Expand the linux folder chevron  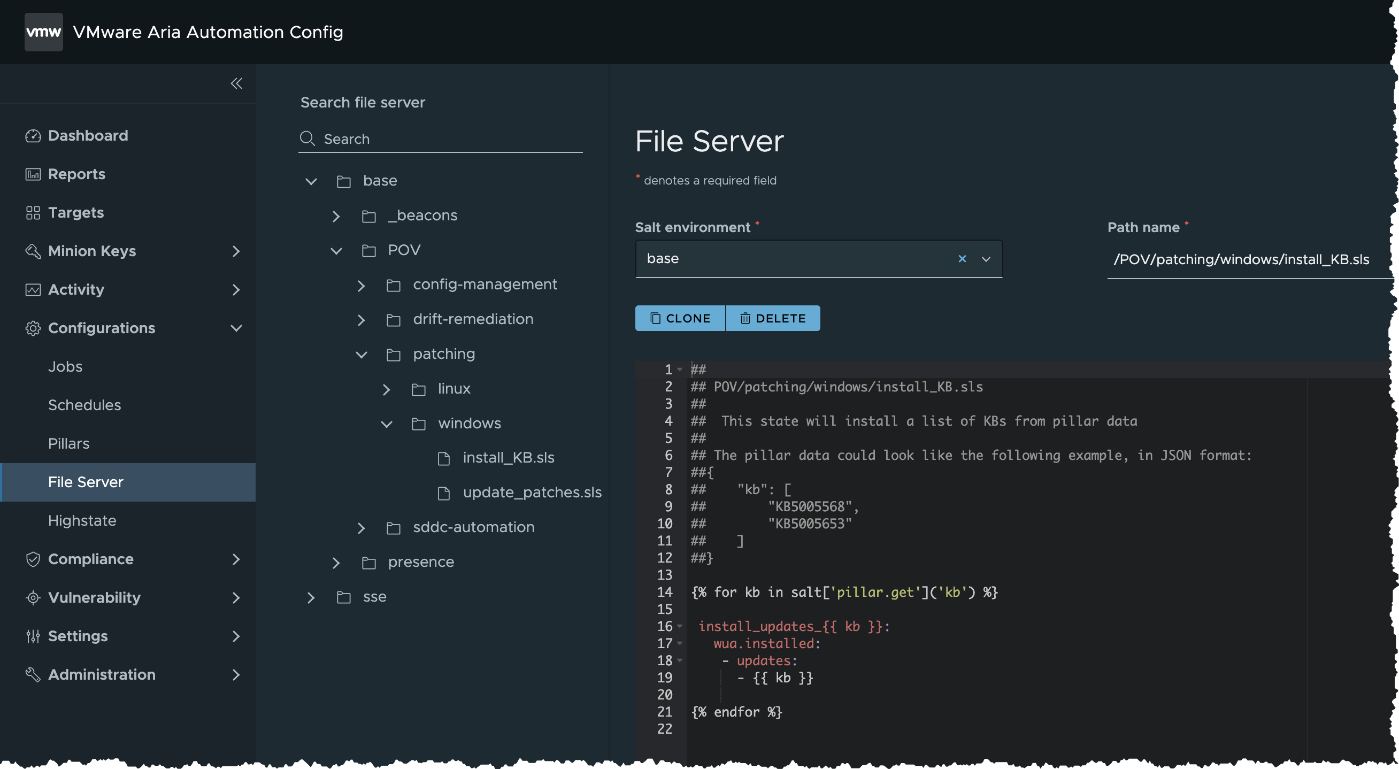pyautogui.click(x=386, y=389)
